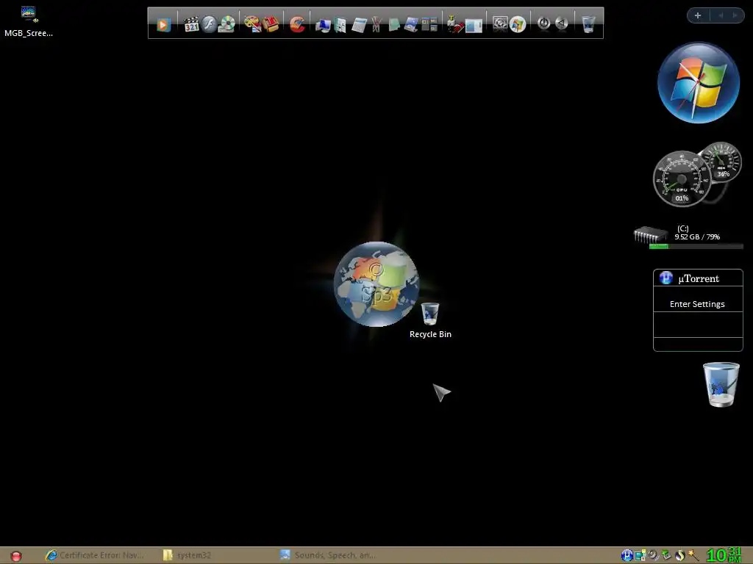Click the red Start orb on taskbar
The height and width of the screenshot is (564, 753).
16,556
